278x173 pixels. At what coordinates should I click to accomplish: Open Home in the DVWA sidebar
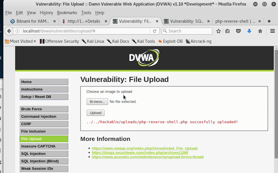click(x=44, y=82)
